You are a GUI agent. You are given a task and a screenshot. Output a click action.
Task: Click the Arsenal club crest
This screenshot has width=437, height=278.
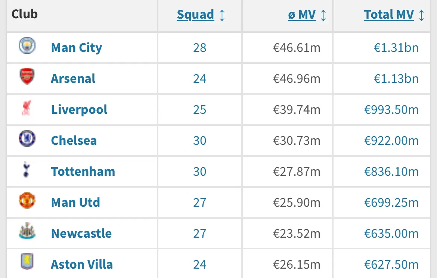pos(27,76)
